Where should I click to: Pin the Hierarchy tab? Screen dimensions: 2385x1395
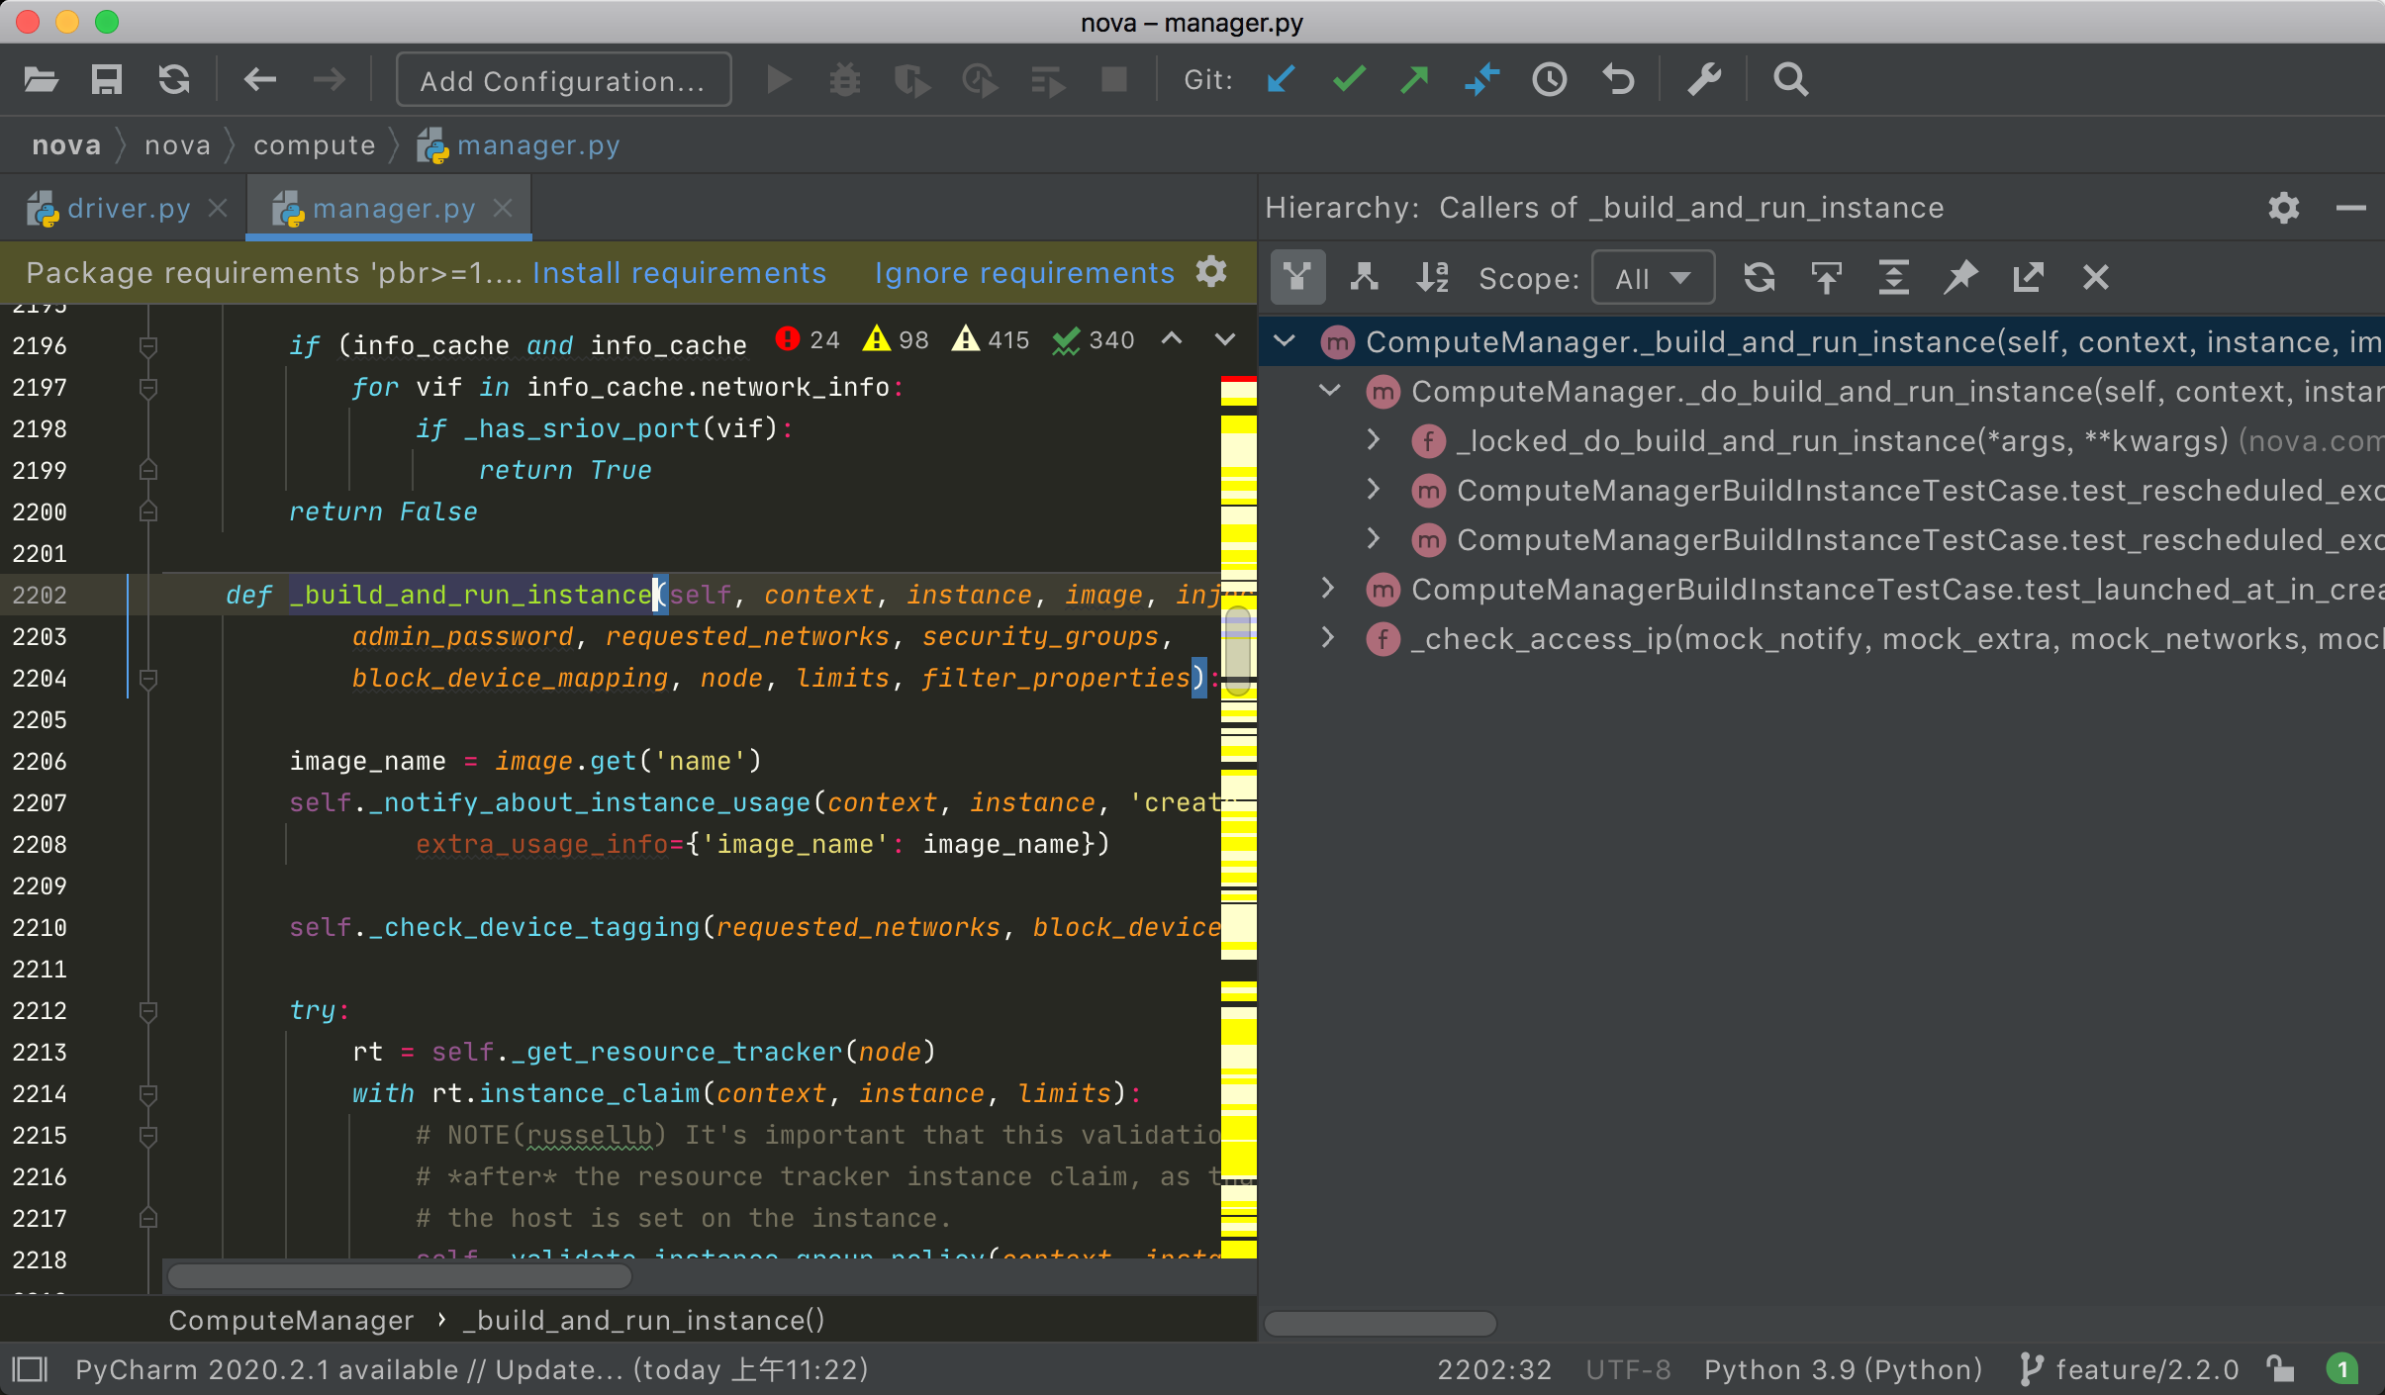(1959, 278)
